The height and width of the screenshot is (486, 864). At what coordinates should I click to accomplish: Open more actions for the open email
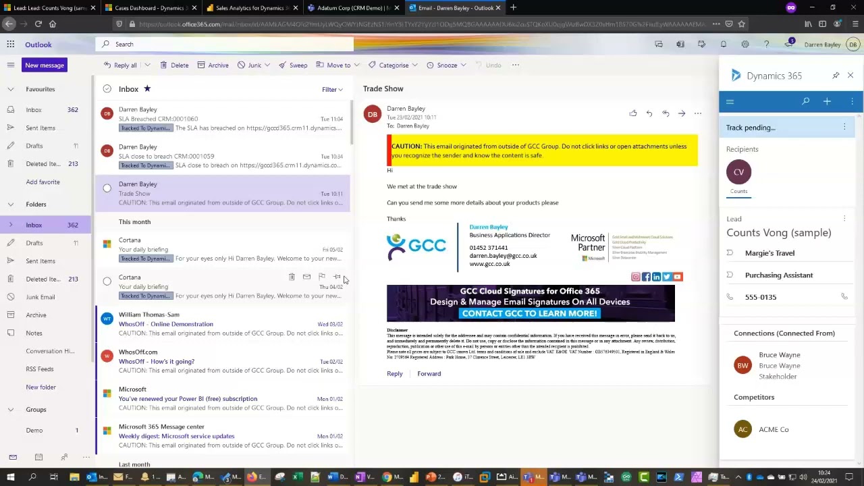pyautogui.click(x=698, y=113)
